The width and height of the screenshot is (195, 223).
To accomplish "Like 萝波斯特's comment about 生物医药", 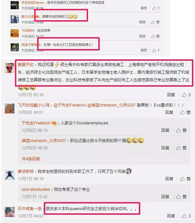I will tap(185, 179).
